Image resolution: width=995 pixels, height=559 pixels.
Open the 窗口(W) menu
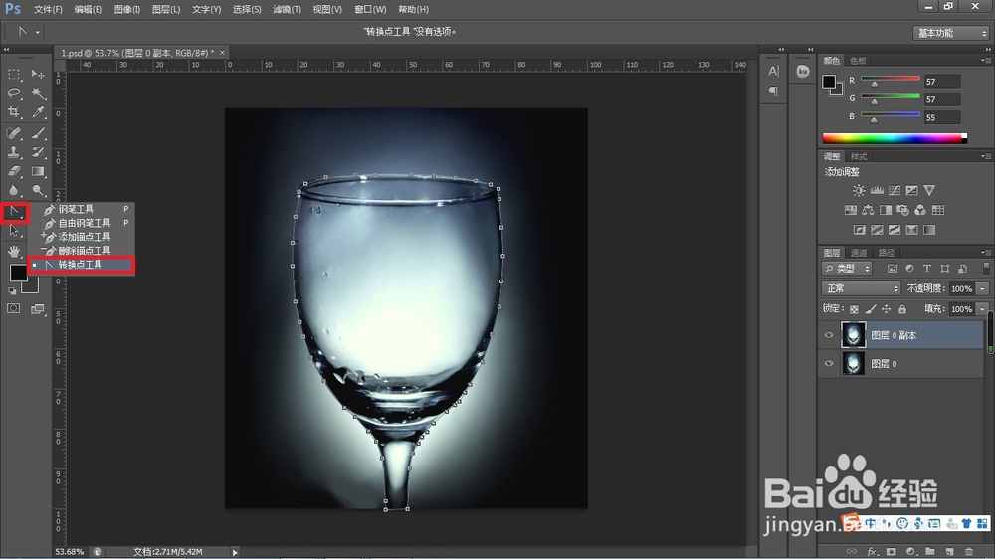pos(370,10)
